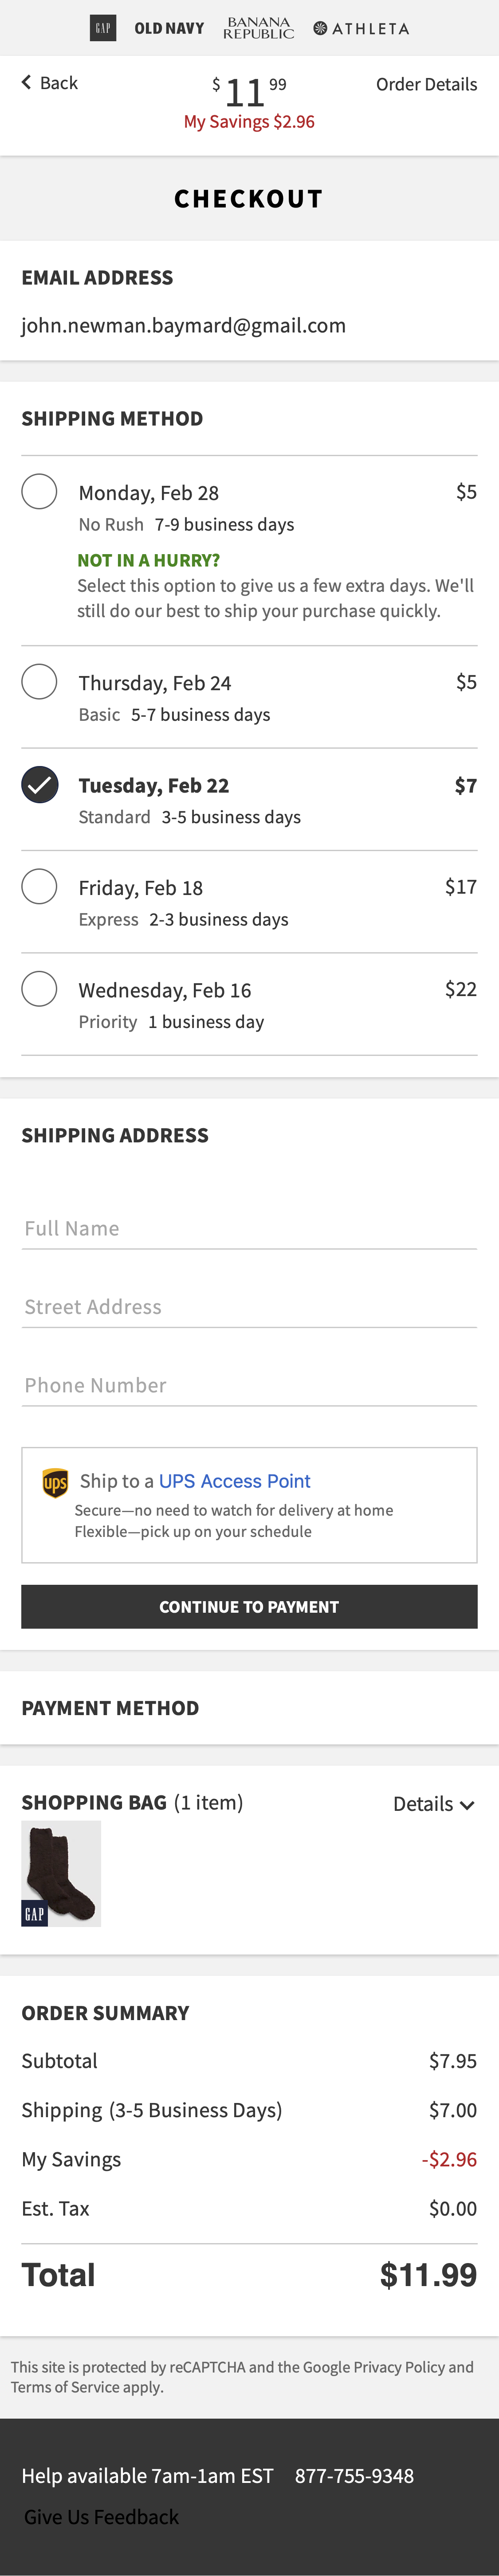Screen dimensions: 499x2576
Task: Click the Full Name field
Action: pos(249,1229)
